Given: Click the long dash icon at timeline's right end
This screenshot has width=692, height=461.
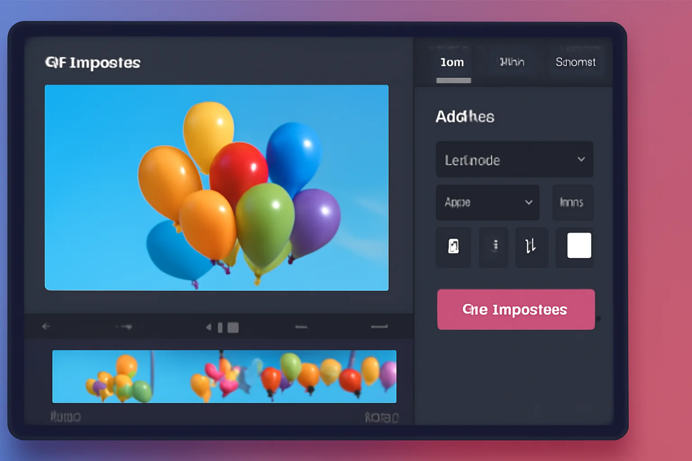Looking at the screenshot, I should click(x=379, y=327).
